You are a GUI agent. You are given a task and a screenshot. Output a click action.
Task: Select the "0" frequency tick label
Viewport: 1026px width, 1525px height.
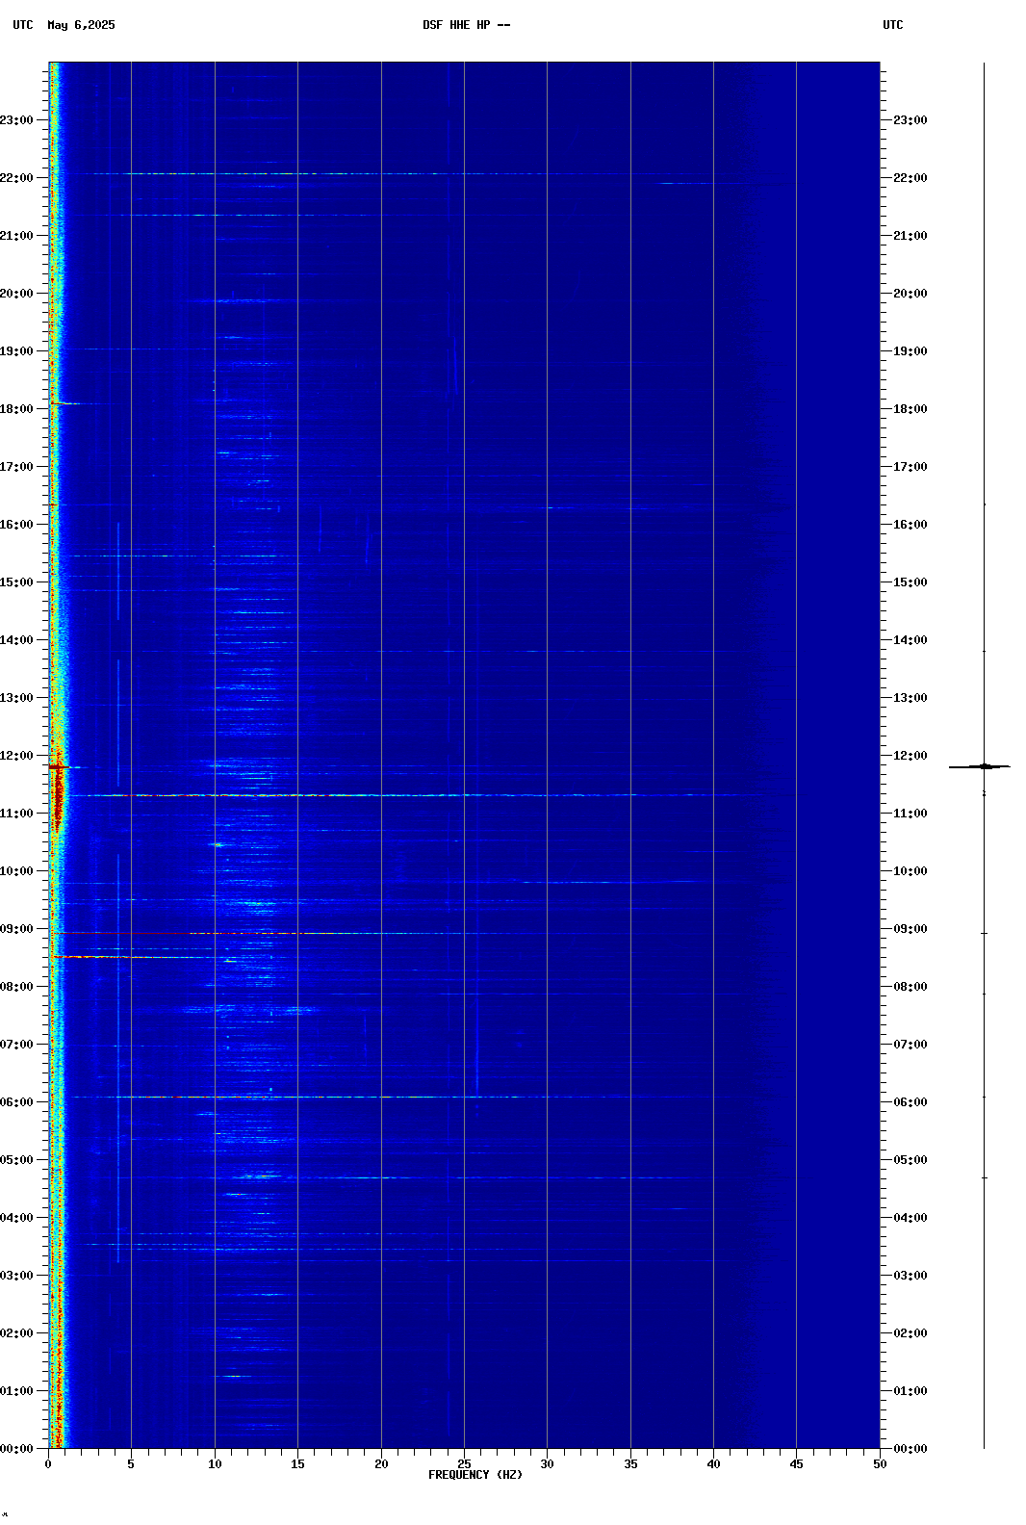pyautogui.click(x=48, y=1464)
